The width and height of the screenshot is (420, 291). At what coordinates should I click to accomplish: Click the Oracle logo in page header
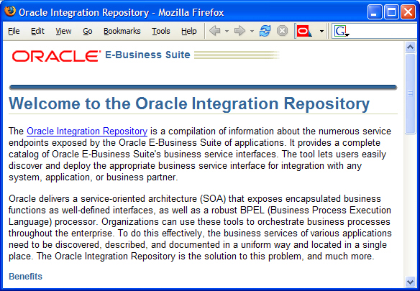pyautogui.click(x=57, y=56)
